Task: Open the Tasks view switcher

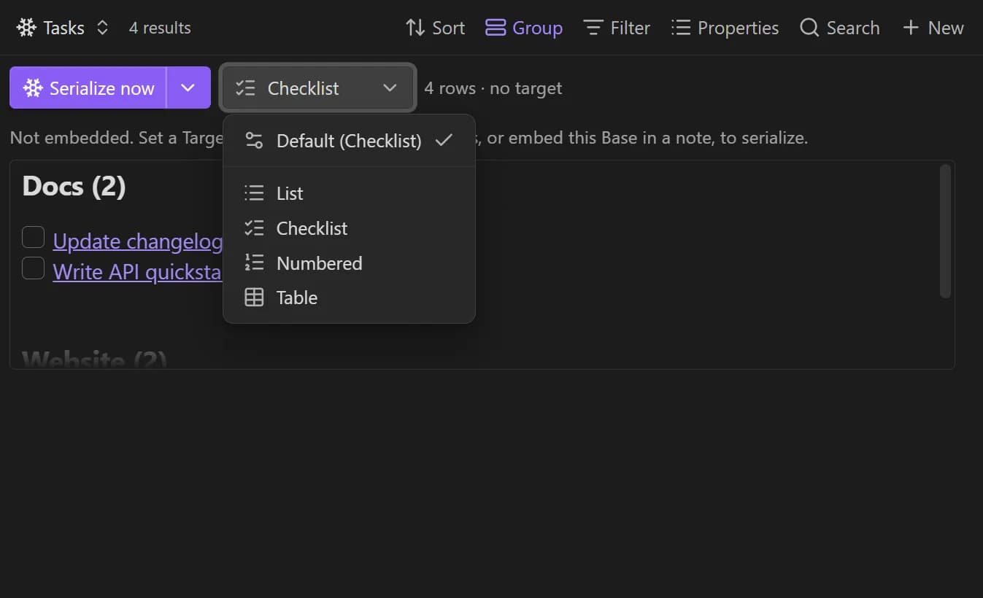Action: click(63, 28)
